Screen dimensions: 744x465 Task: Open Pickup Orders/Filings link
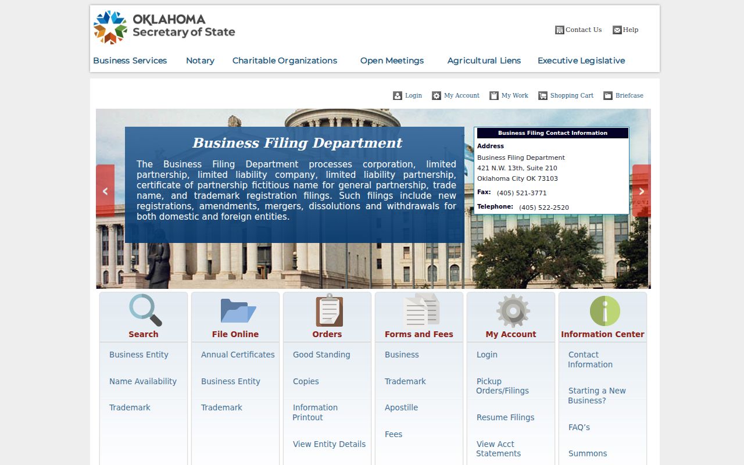pyautogui.click(x=502, y=386)
